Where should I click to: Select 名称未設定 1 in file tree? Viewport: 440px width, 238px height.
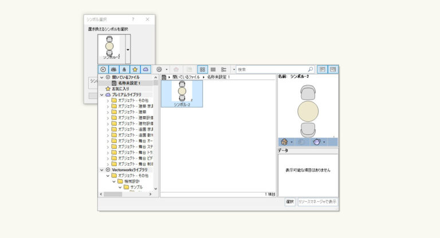(x=129, y=83)
